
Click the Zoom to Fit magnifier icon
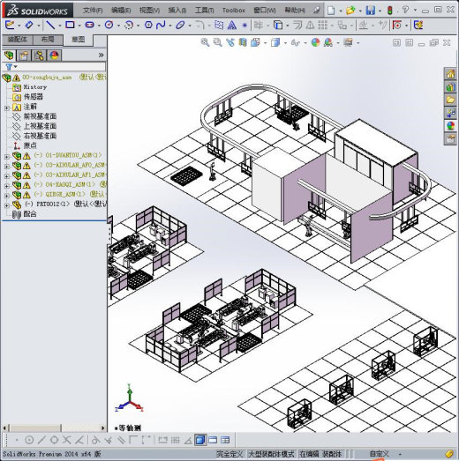click(205, 42)
